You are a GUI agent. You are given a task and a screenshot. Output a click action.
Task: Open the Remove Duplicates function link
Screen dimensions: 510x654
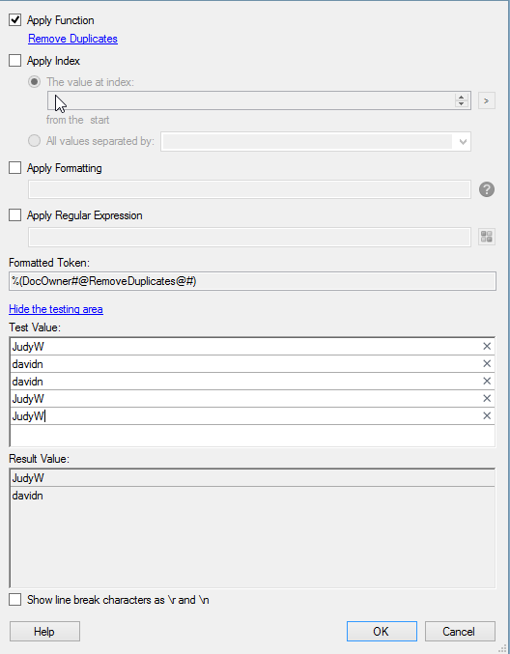click(x=72, y=39)
